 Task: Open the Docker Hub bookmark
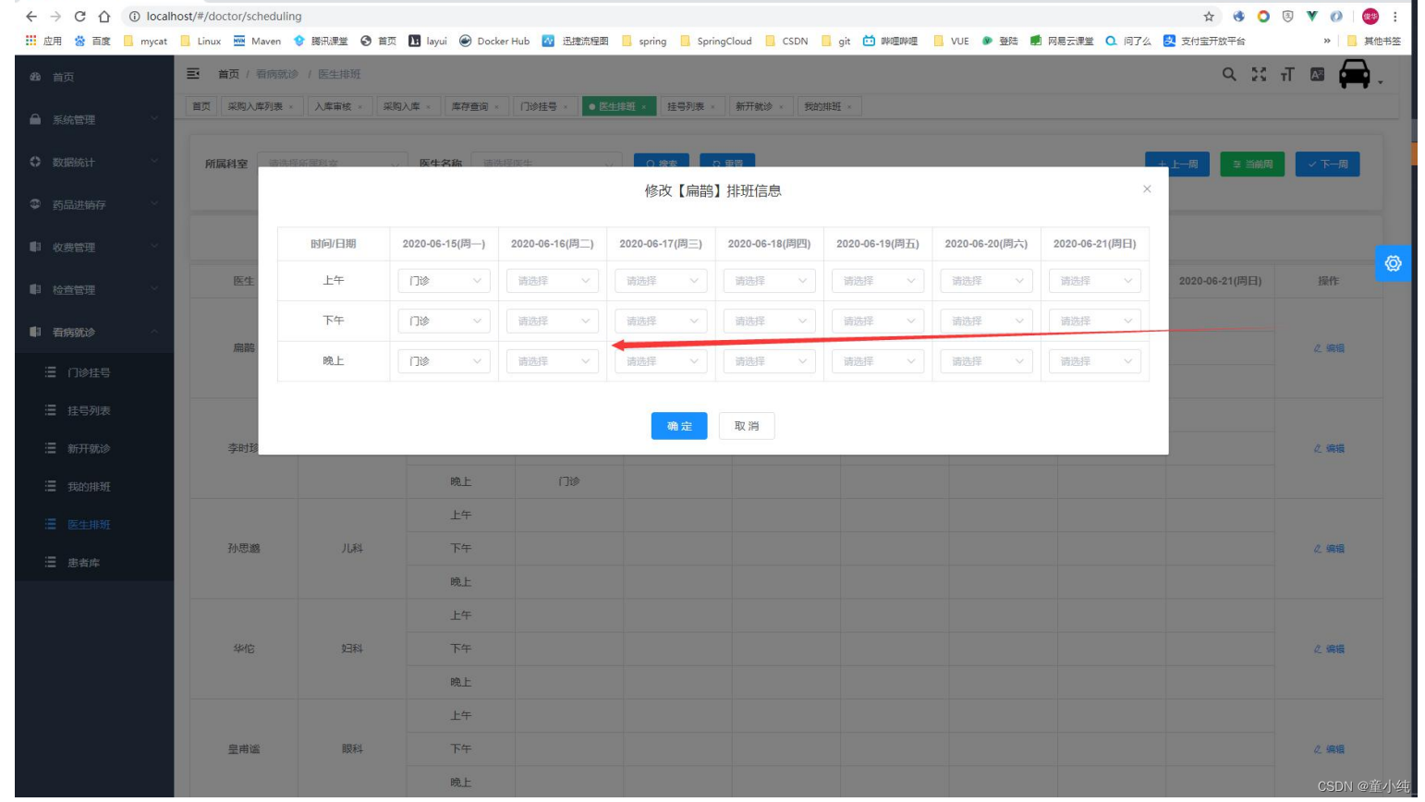tap(494, 41)
